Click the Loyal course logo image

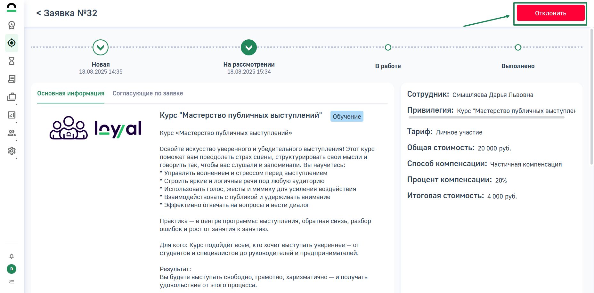point(95,128)
